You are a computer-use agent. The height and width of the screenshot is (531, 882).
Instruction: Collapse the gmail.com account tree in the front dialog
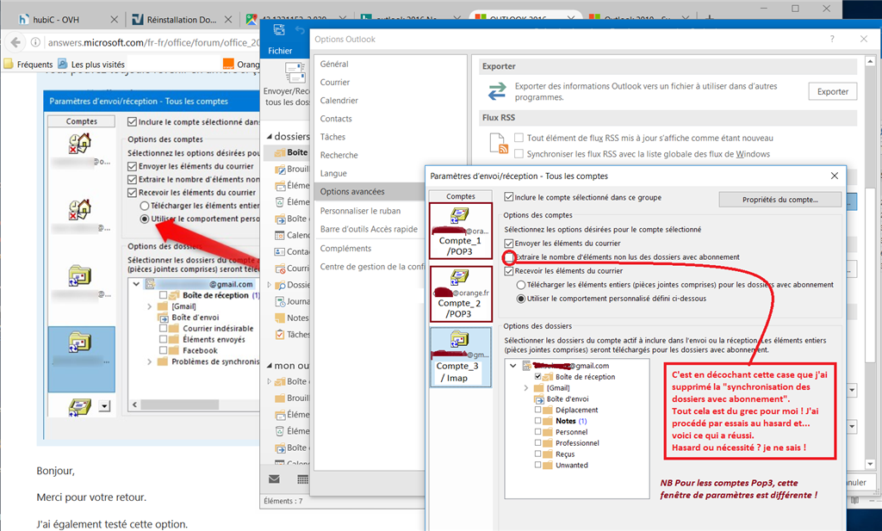[513, 366]
